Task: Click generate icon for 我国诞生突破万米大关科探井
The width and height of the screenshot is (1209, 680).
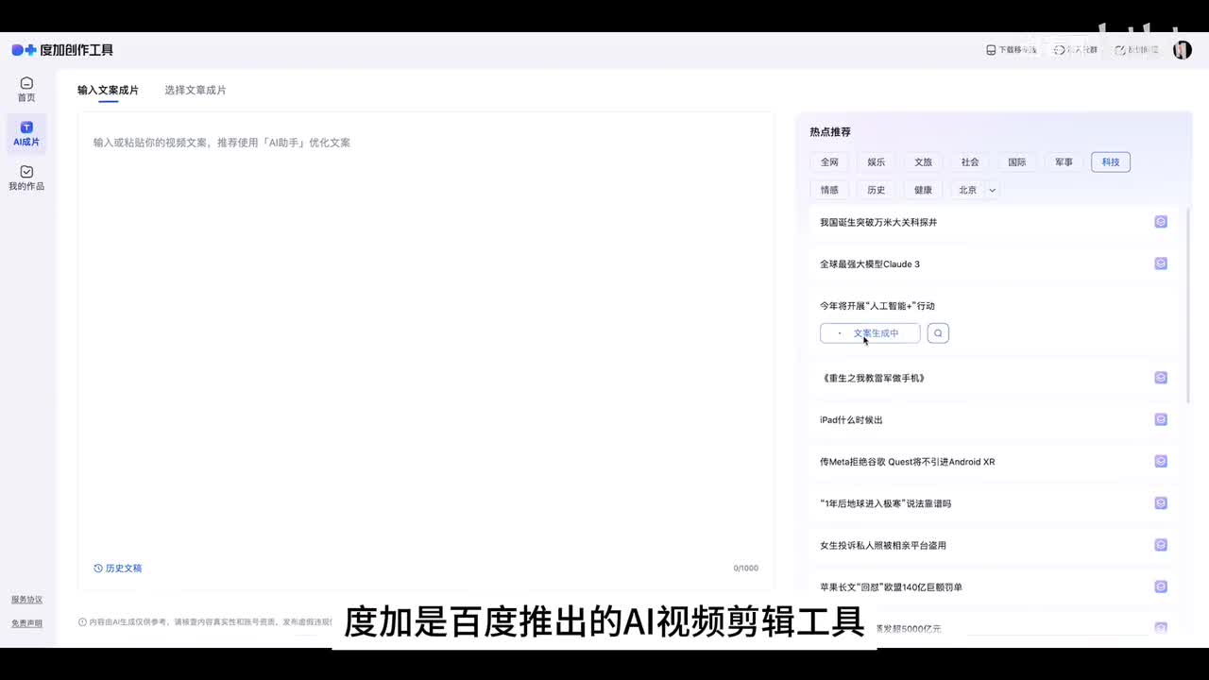Action: (x=1161, y=222)
